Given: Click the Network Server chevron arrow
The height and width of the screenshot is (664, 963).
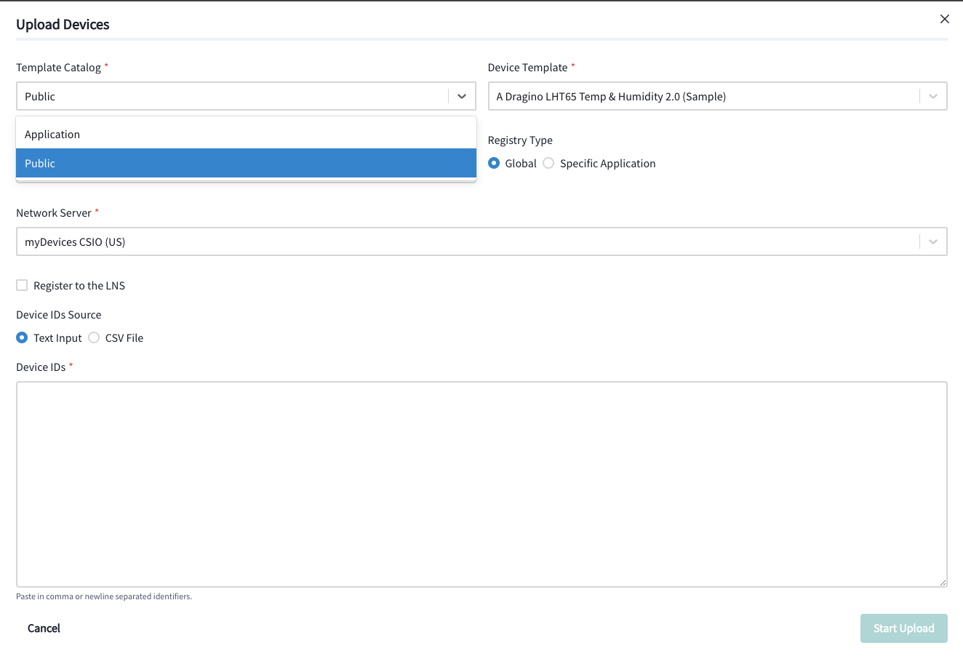Looking at the screenshot, I should (x=933, y=241).
